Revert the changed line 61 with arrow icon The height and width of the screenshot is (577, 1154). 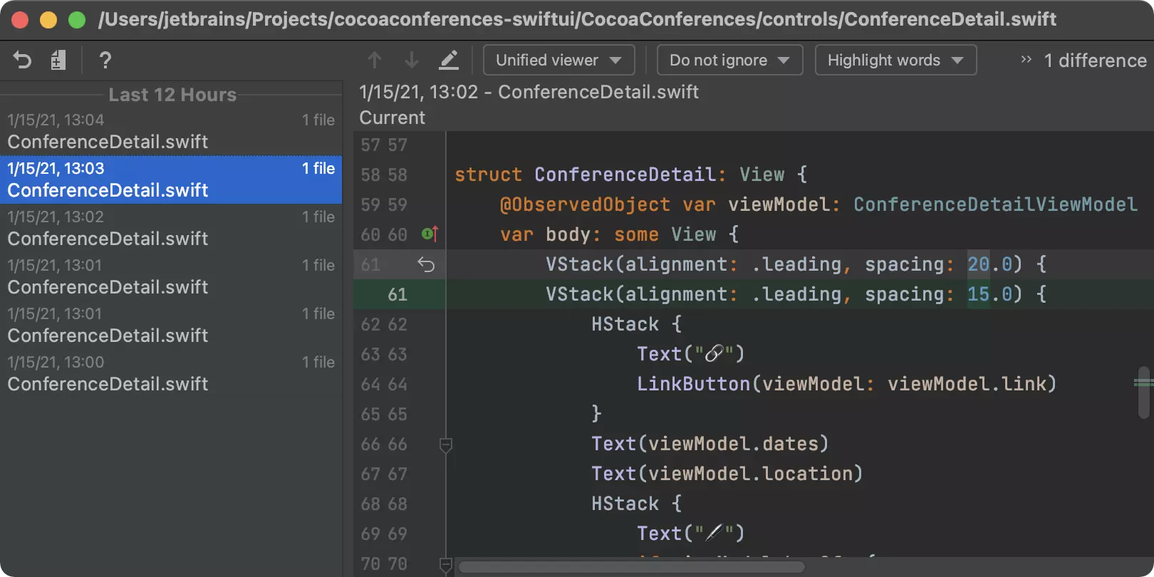(x=426, y=265)
